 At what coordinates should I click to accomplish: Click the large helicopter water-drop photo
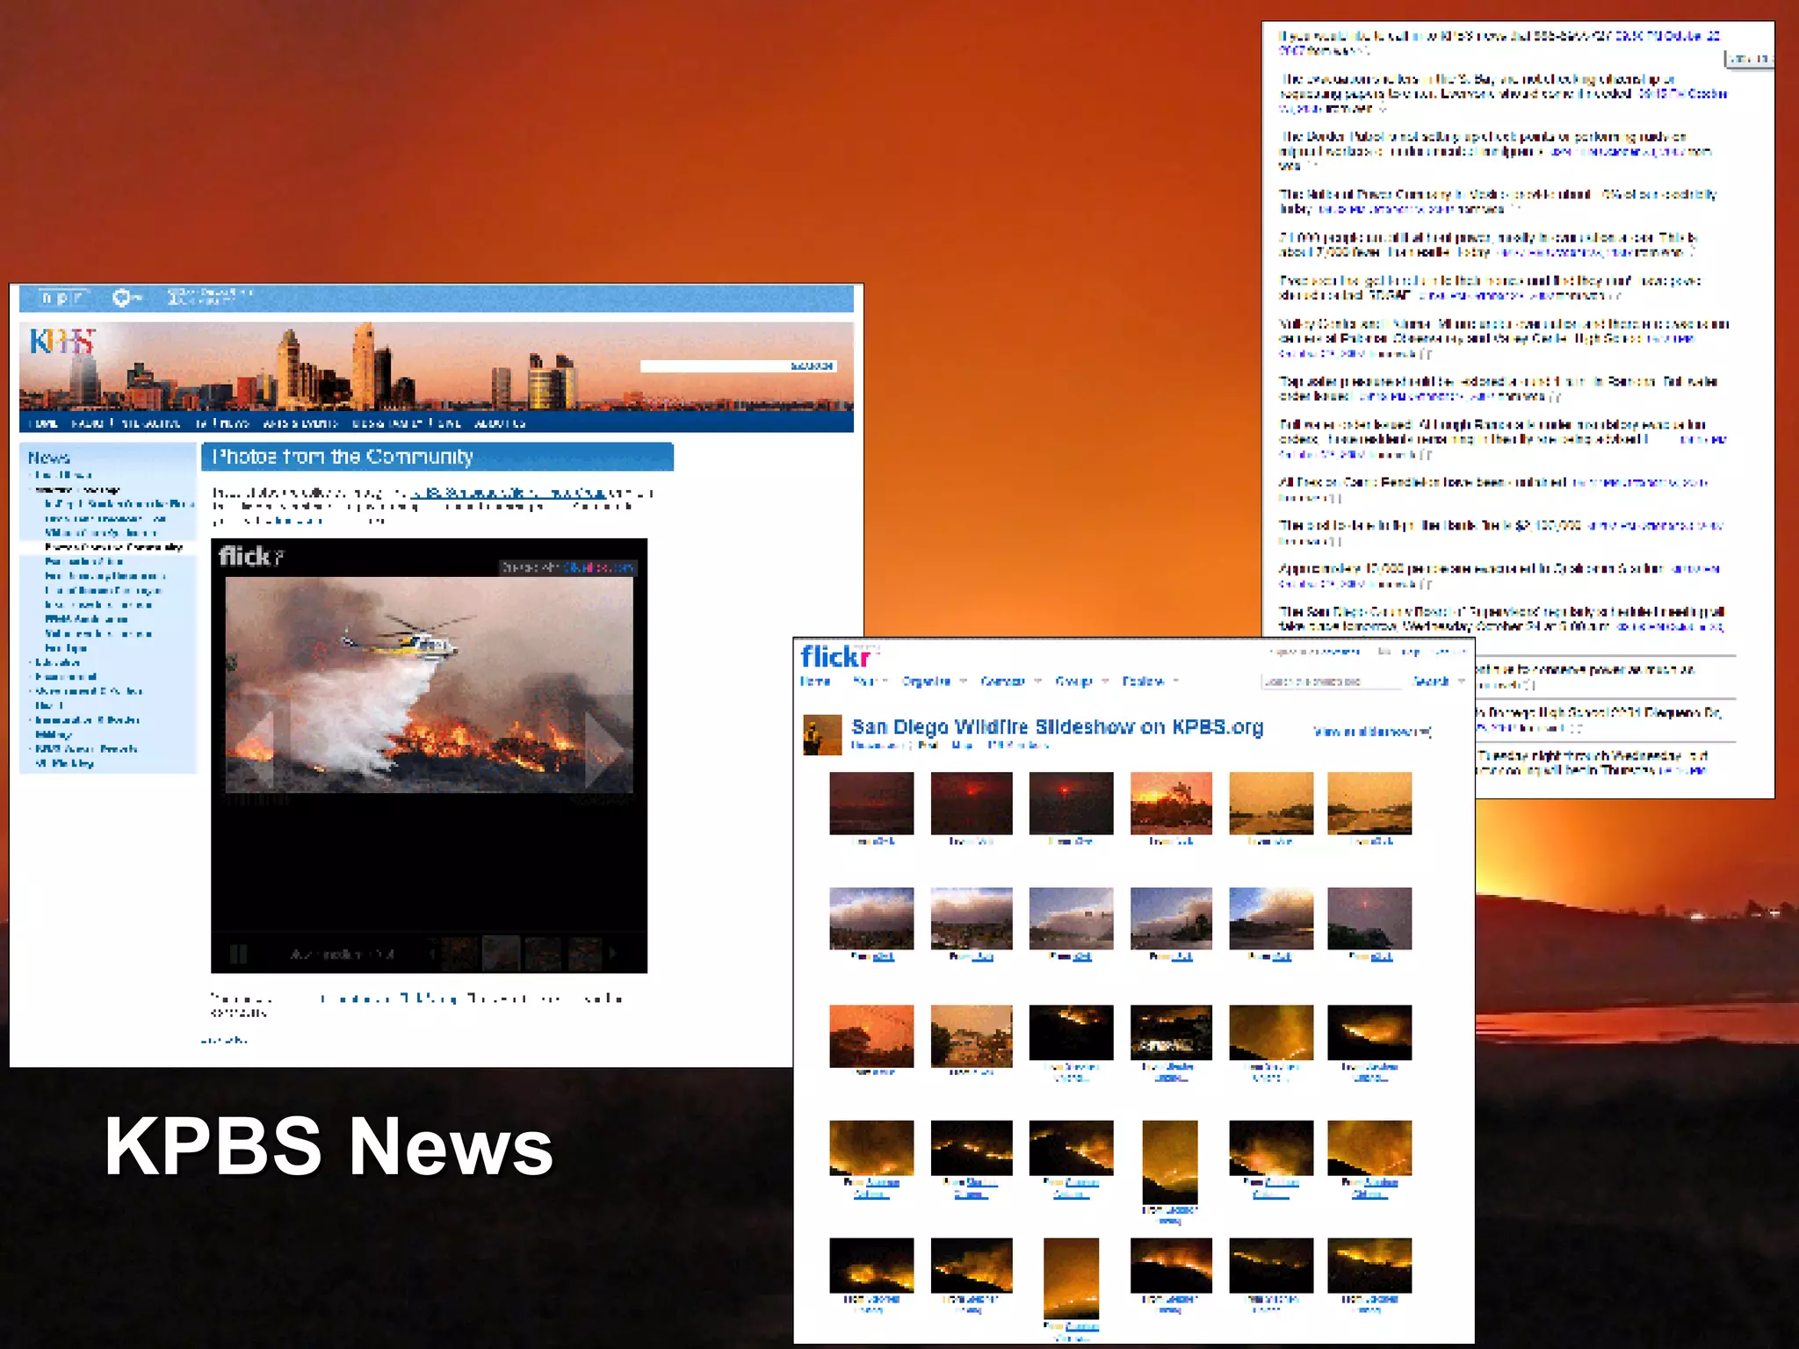[429, 685]
